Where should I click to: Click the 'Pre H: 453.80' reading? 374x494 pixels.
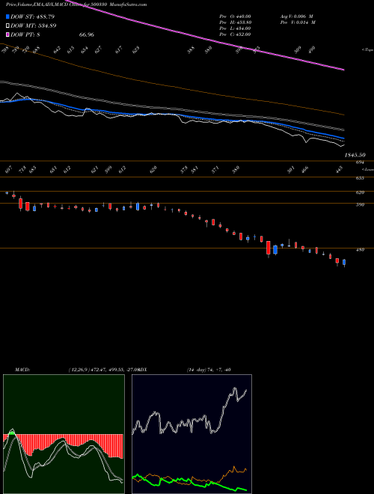[235, 22]
